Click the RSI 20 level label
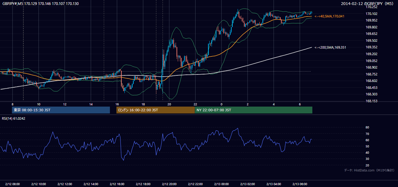Viewport: 398px width, 187px height. pyautogui.click(x=367, y=165)
